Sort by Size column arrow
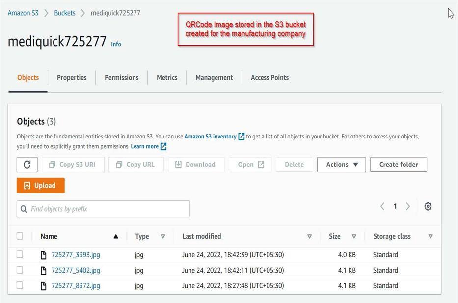Viewport: 458px width, 303px height. pos(354,236)
